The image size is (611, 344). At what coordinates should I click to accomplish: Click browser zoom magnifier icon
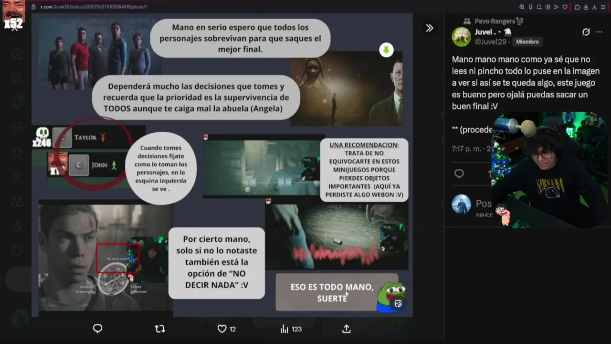[522, 7]
